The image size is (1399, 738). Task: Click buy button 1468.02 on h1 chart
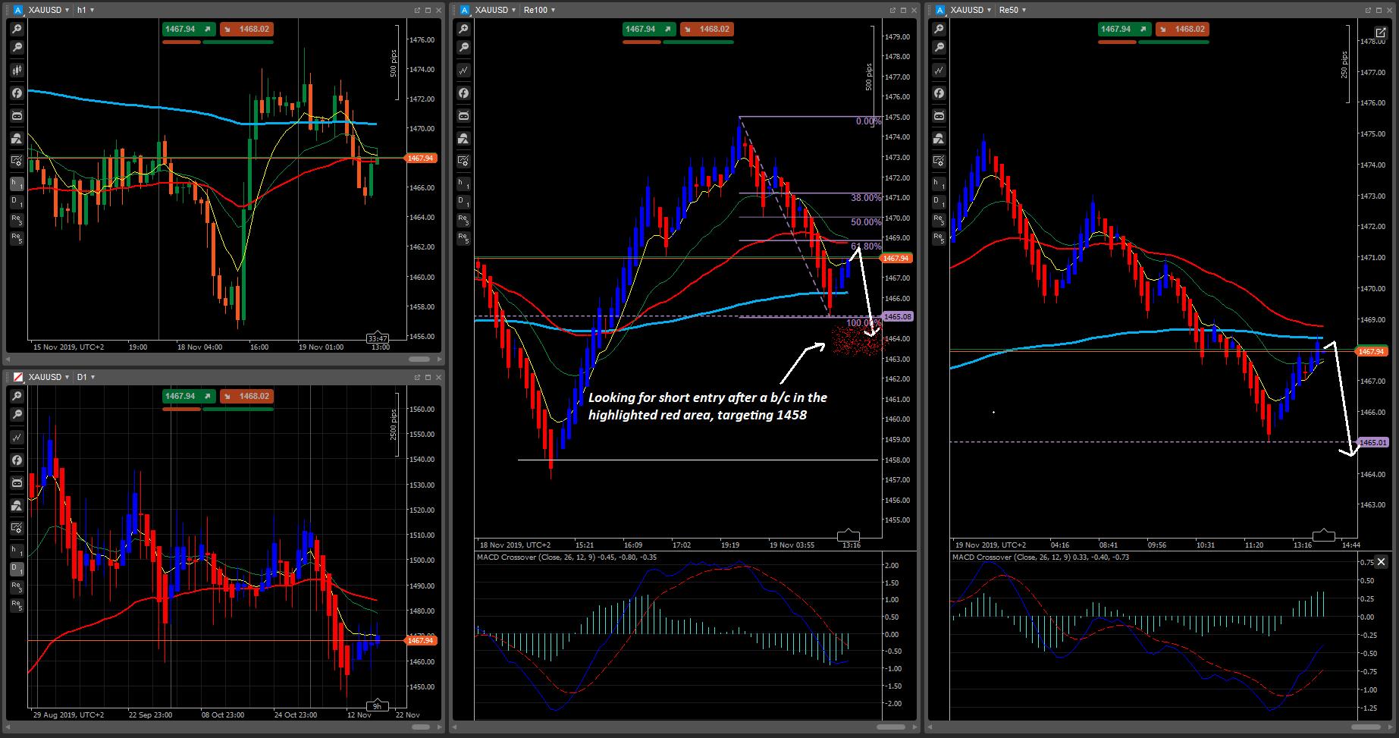(x=246, y=29)
